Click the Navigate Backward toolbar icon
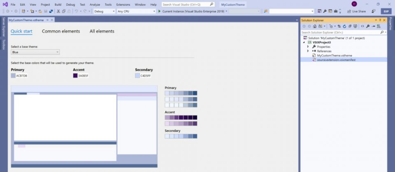The height and width of the screenshot is (172, 395). point(7,11)
